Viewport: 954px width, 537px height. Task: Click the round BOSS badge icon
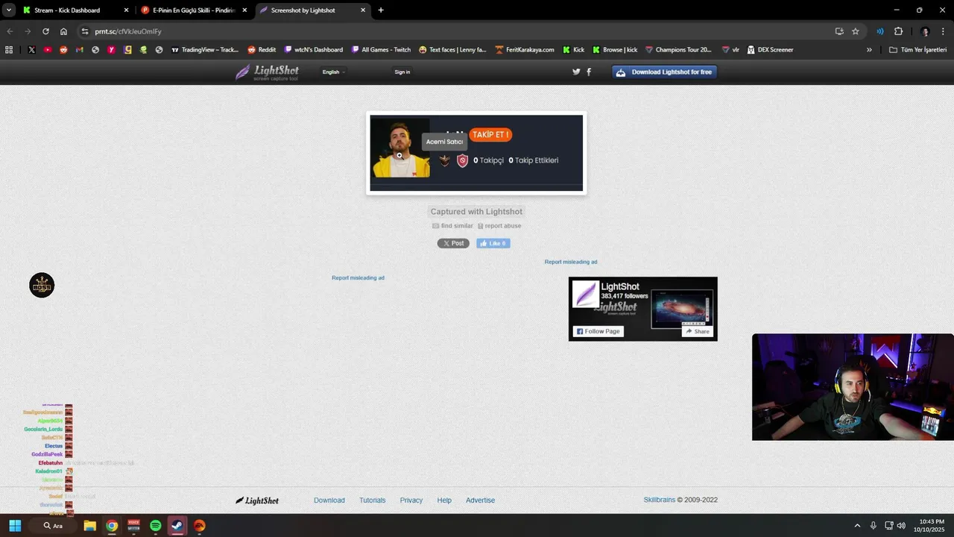(42, 285)
